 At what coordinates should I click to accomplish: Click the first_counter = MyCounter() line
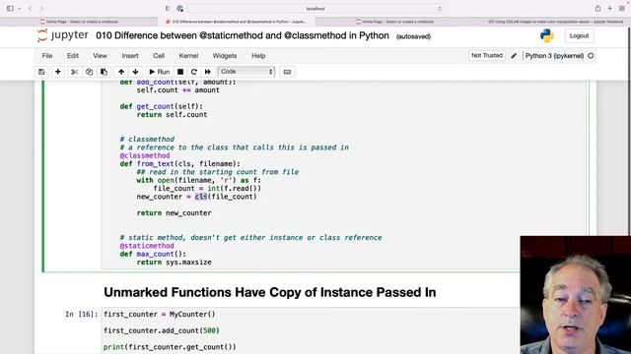(160, 315)
